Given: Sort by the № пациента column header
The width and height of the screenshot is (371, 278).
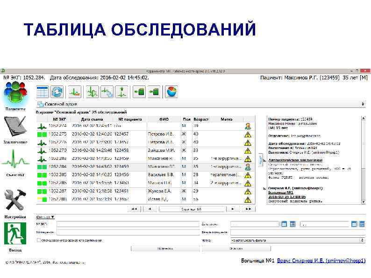Looking at the screenshot, I should point(130,119).
